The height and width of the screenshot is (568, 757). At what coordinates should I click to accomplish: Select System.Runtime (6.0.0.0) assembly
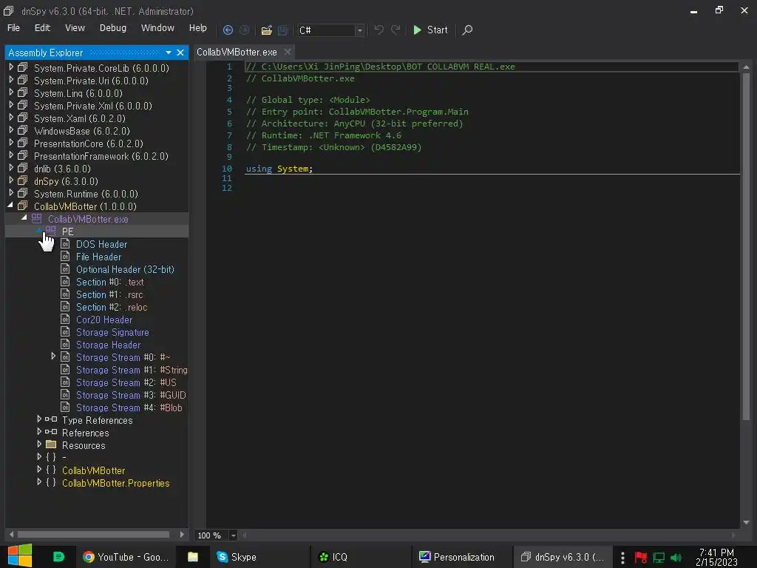86,195
